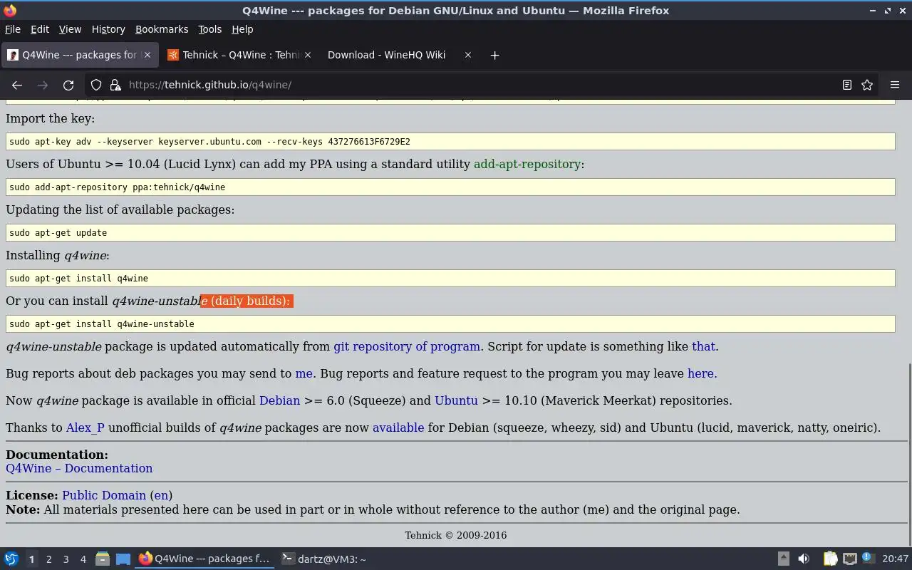Toggle reader view in address bar
Image resolution: width=912 pixels, height=570 pixels.
(x=847, y=85)
